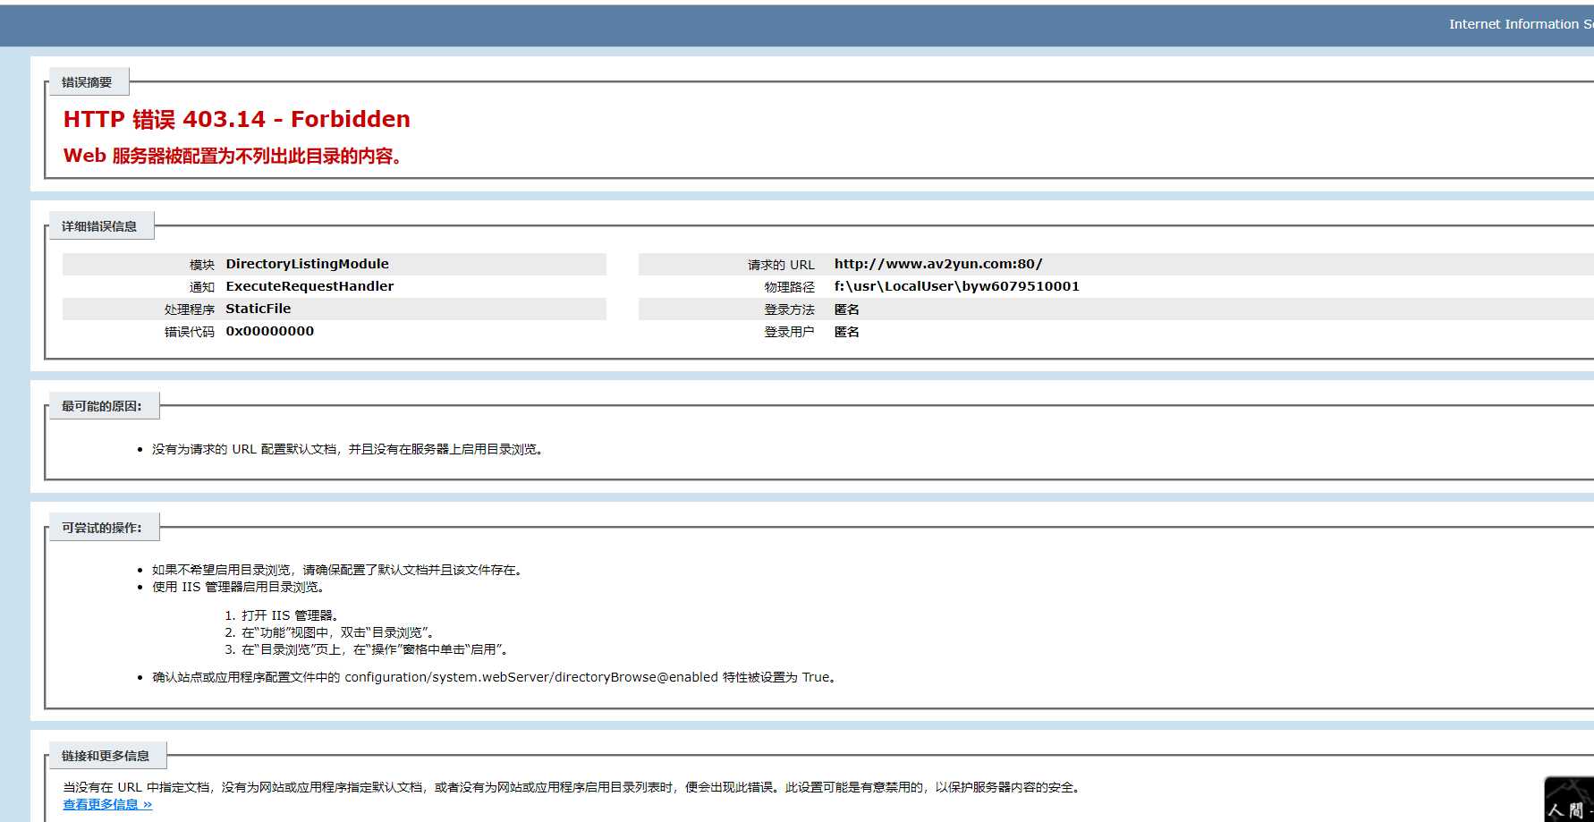Click the 匿名 value beside 登录用户
This screenshot has width=1594, height=822.
[846, 332]
